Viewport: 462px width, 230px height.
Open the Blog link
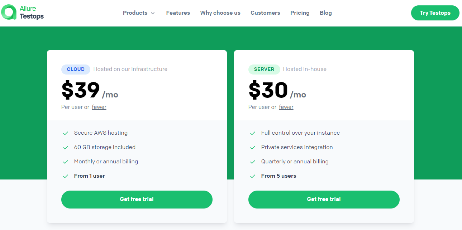click(x=326, y=13)
